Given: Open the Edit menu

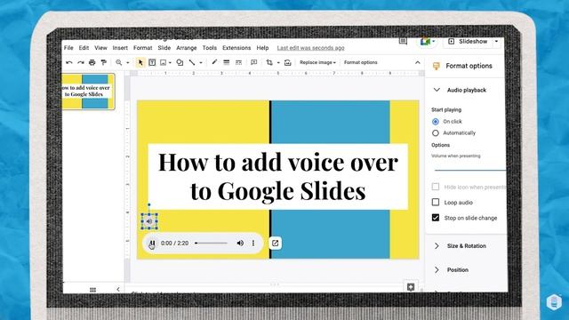Looking at the screenshot, I should 84,48.
